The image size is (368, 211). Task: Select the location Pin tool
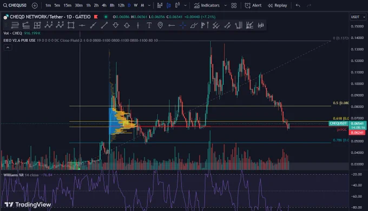[x=160, y=25]
